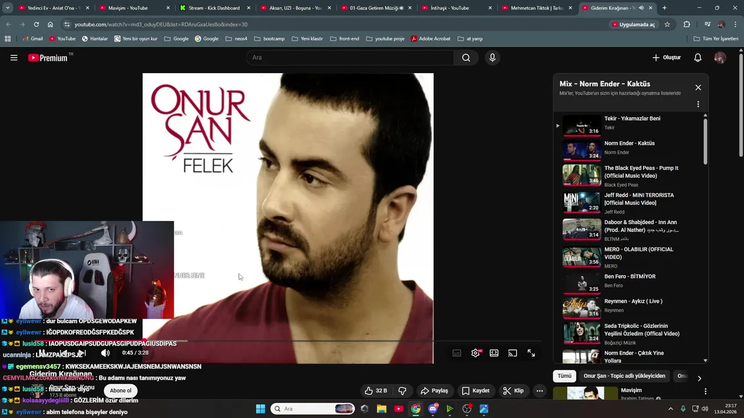This screenshot has width=744, height=418.
Task: Open the front-end bookmarks folder
Action: [345, 38]
